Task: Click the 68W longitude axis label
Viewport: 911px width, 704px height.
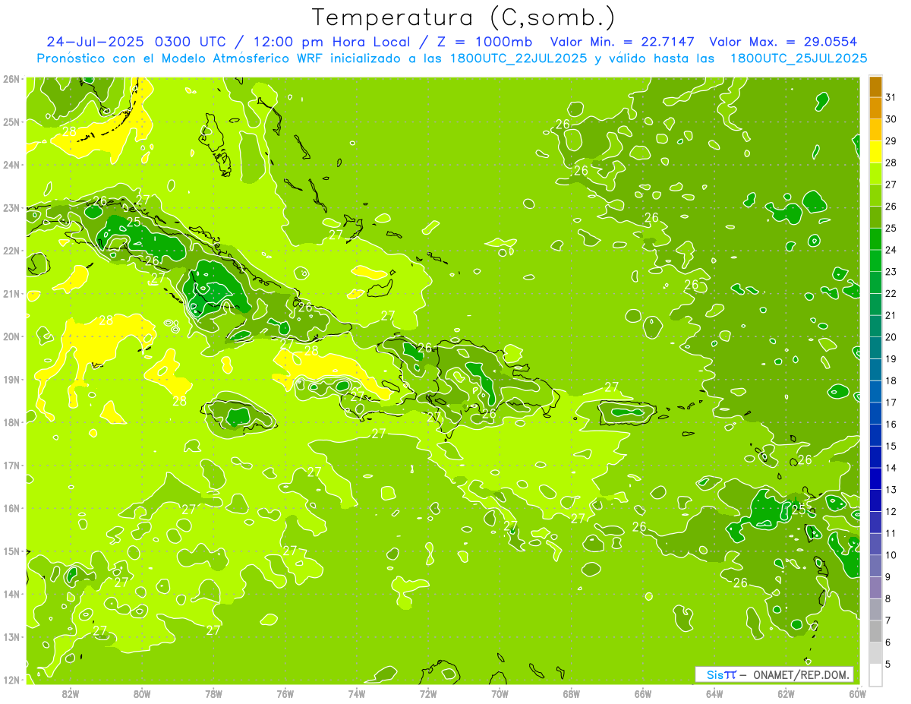Action: [x=571, y=693]
